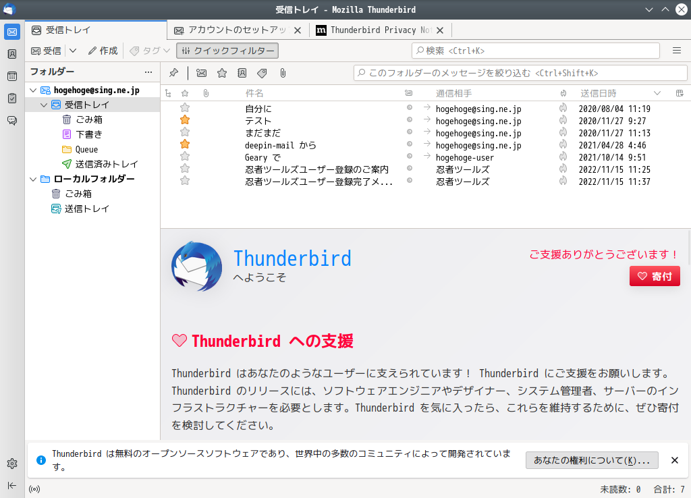Toggle the クイックフィルター button
691x498 pixels.
click(x=227, y=51)
